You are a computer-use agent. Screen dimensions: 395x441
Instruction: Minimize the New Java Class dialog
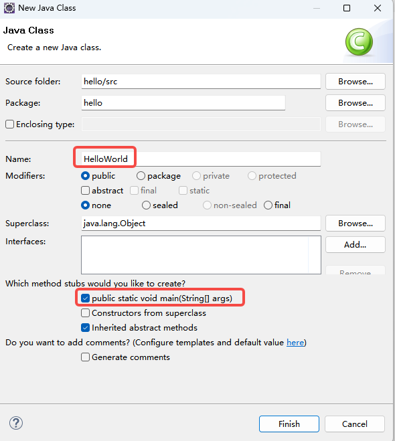click(x=317, y=8)
